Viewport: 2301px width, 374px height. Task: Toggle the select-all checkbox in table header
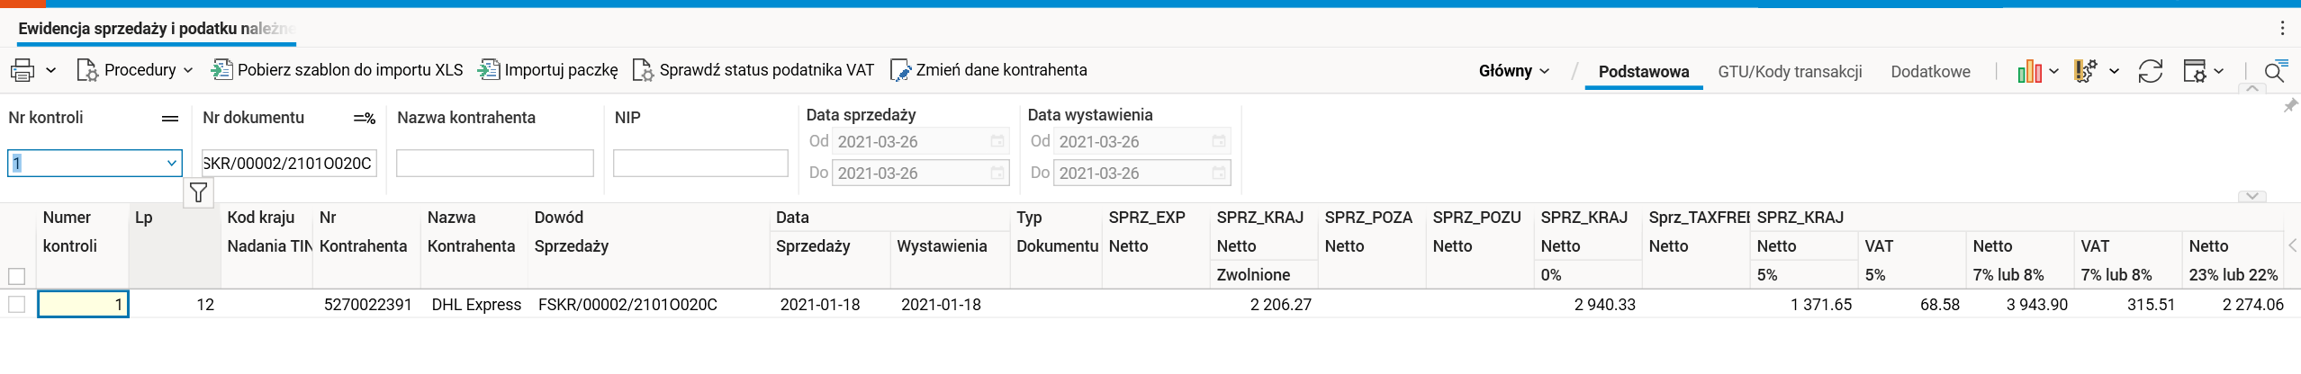click(16, 276)
